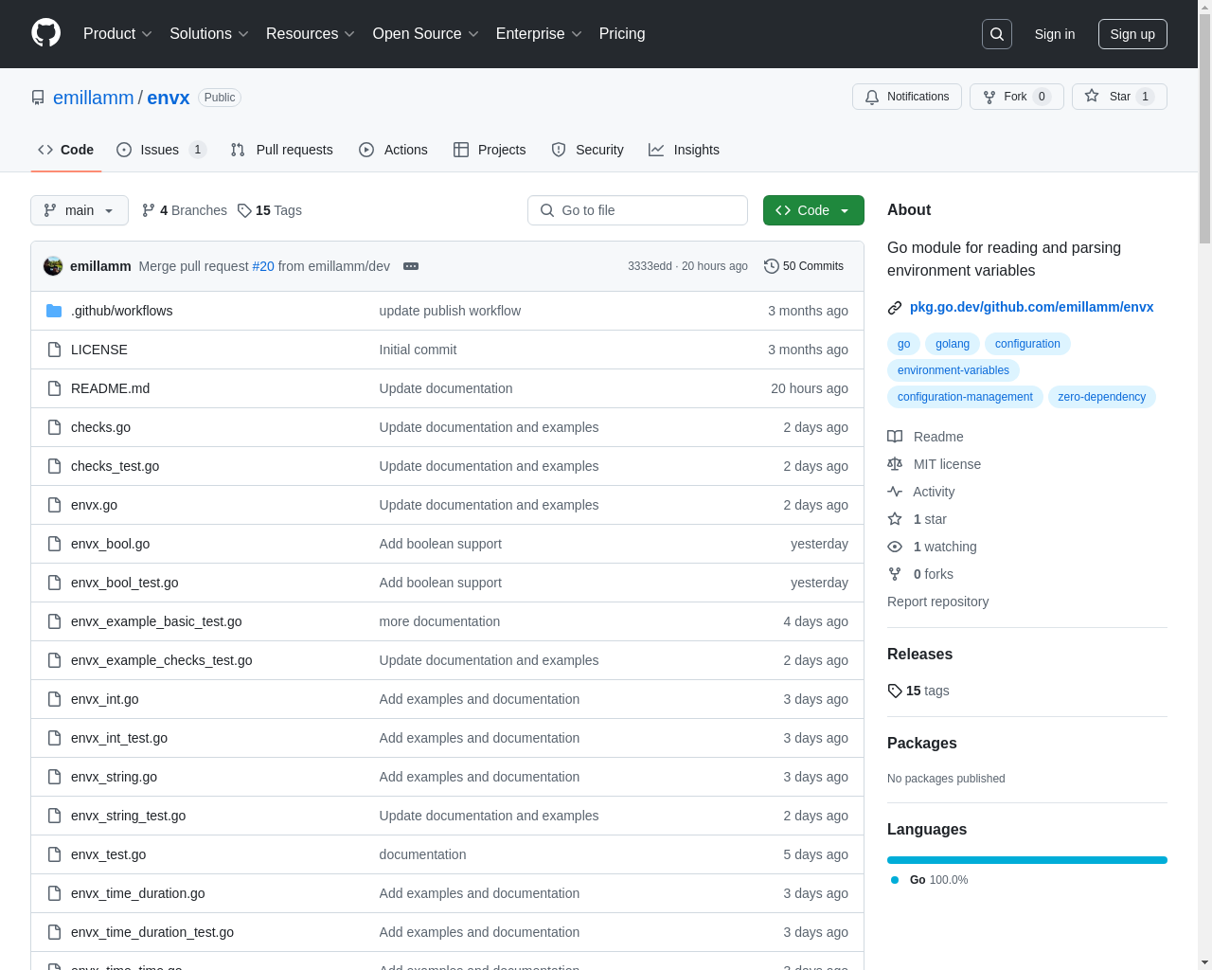
Task: Select the Code tab
Action: pyautogui.click(x=65, y=150)
